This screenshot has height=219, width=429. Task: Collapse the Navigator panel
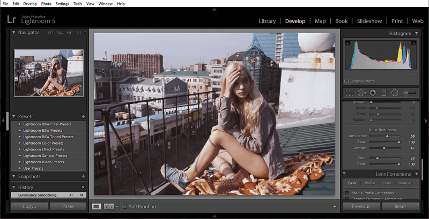[x=14, y=33]
